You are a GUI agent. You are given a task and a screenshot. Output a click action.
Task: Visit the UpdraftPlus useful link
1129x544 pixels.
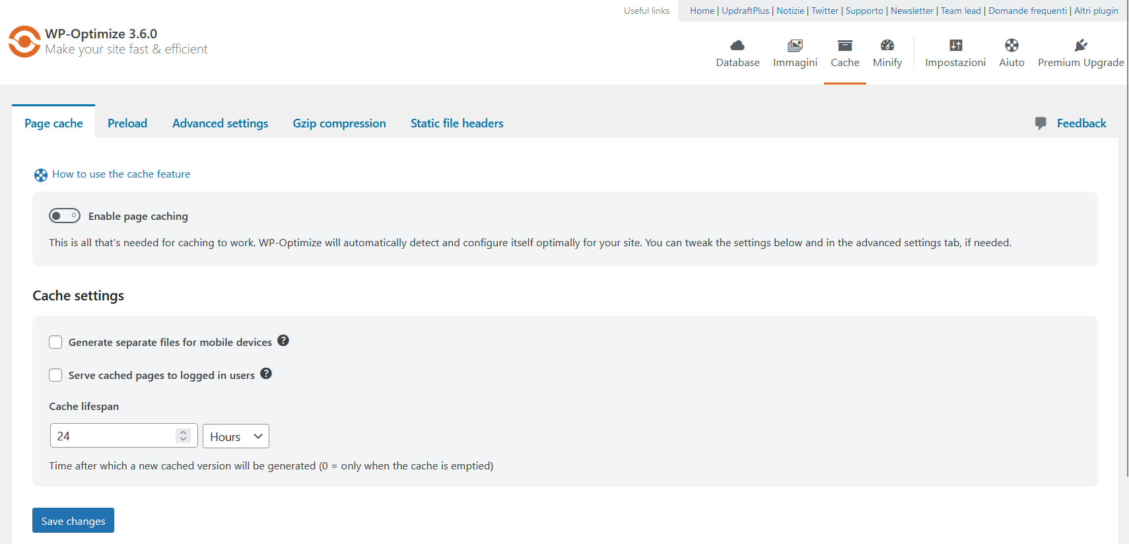[745, 11]
